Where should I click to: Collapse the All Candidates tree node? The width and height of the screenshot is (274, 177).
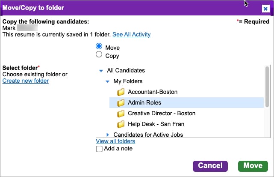pyautogui.click(x=101, y=71)
